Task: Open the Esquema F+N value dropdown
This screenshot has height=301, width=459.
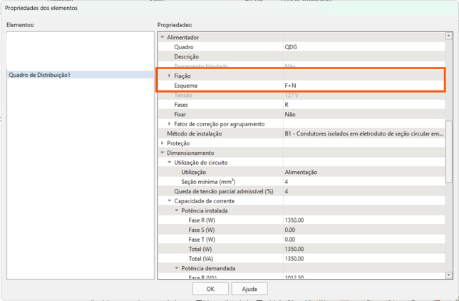Action: coord(363,86)
